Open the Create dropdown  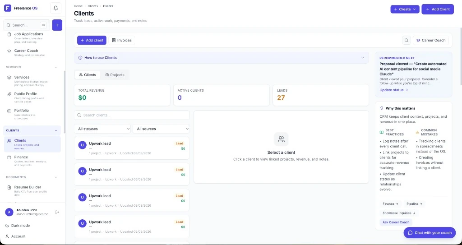405,9
